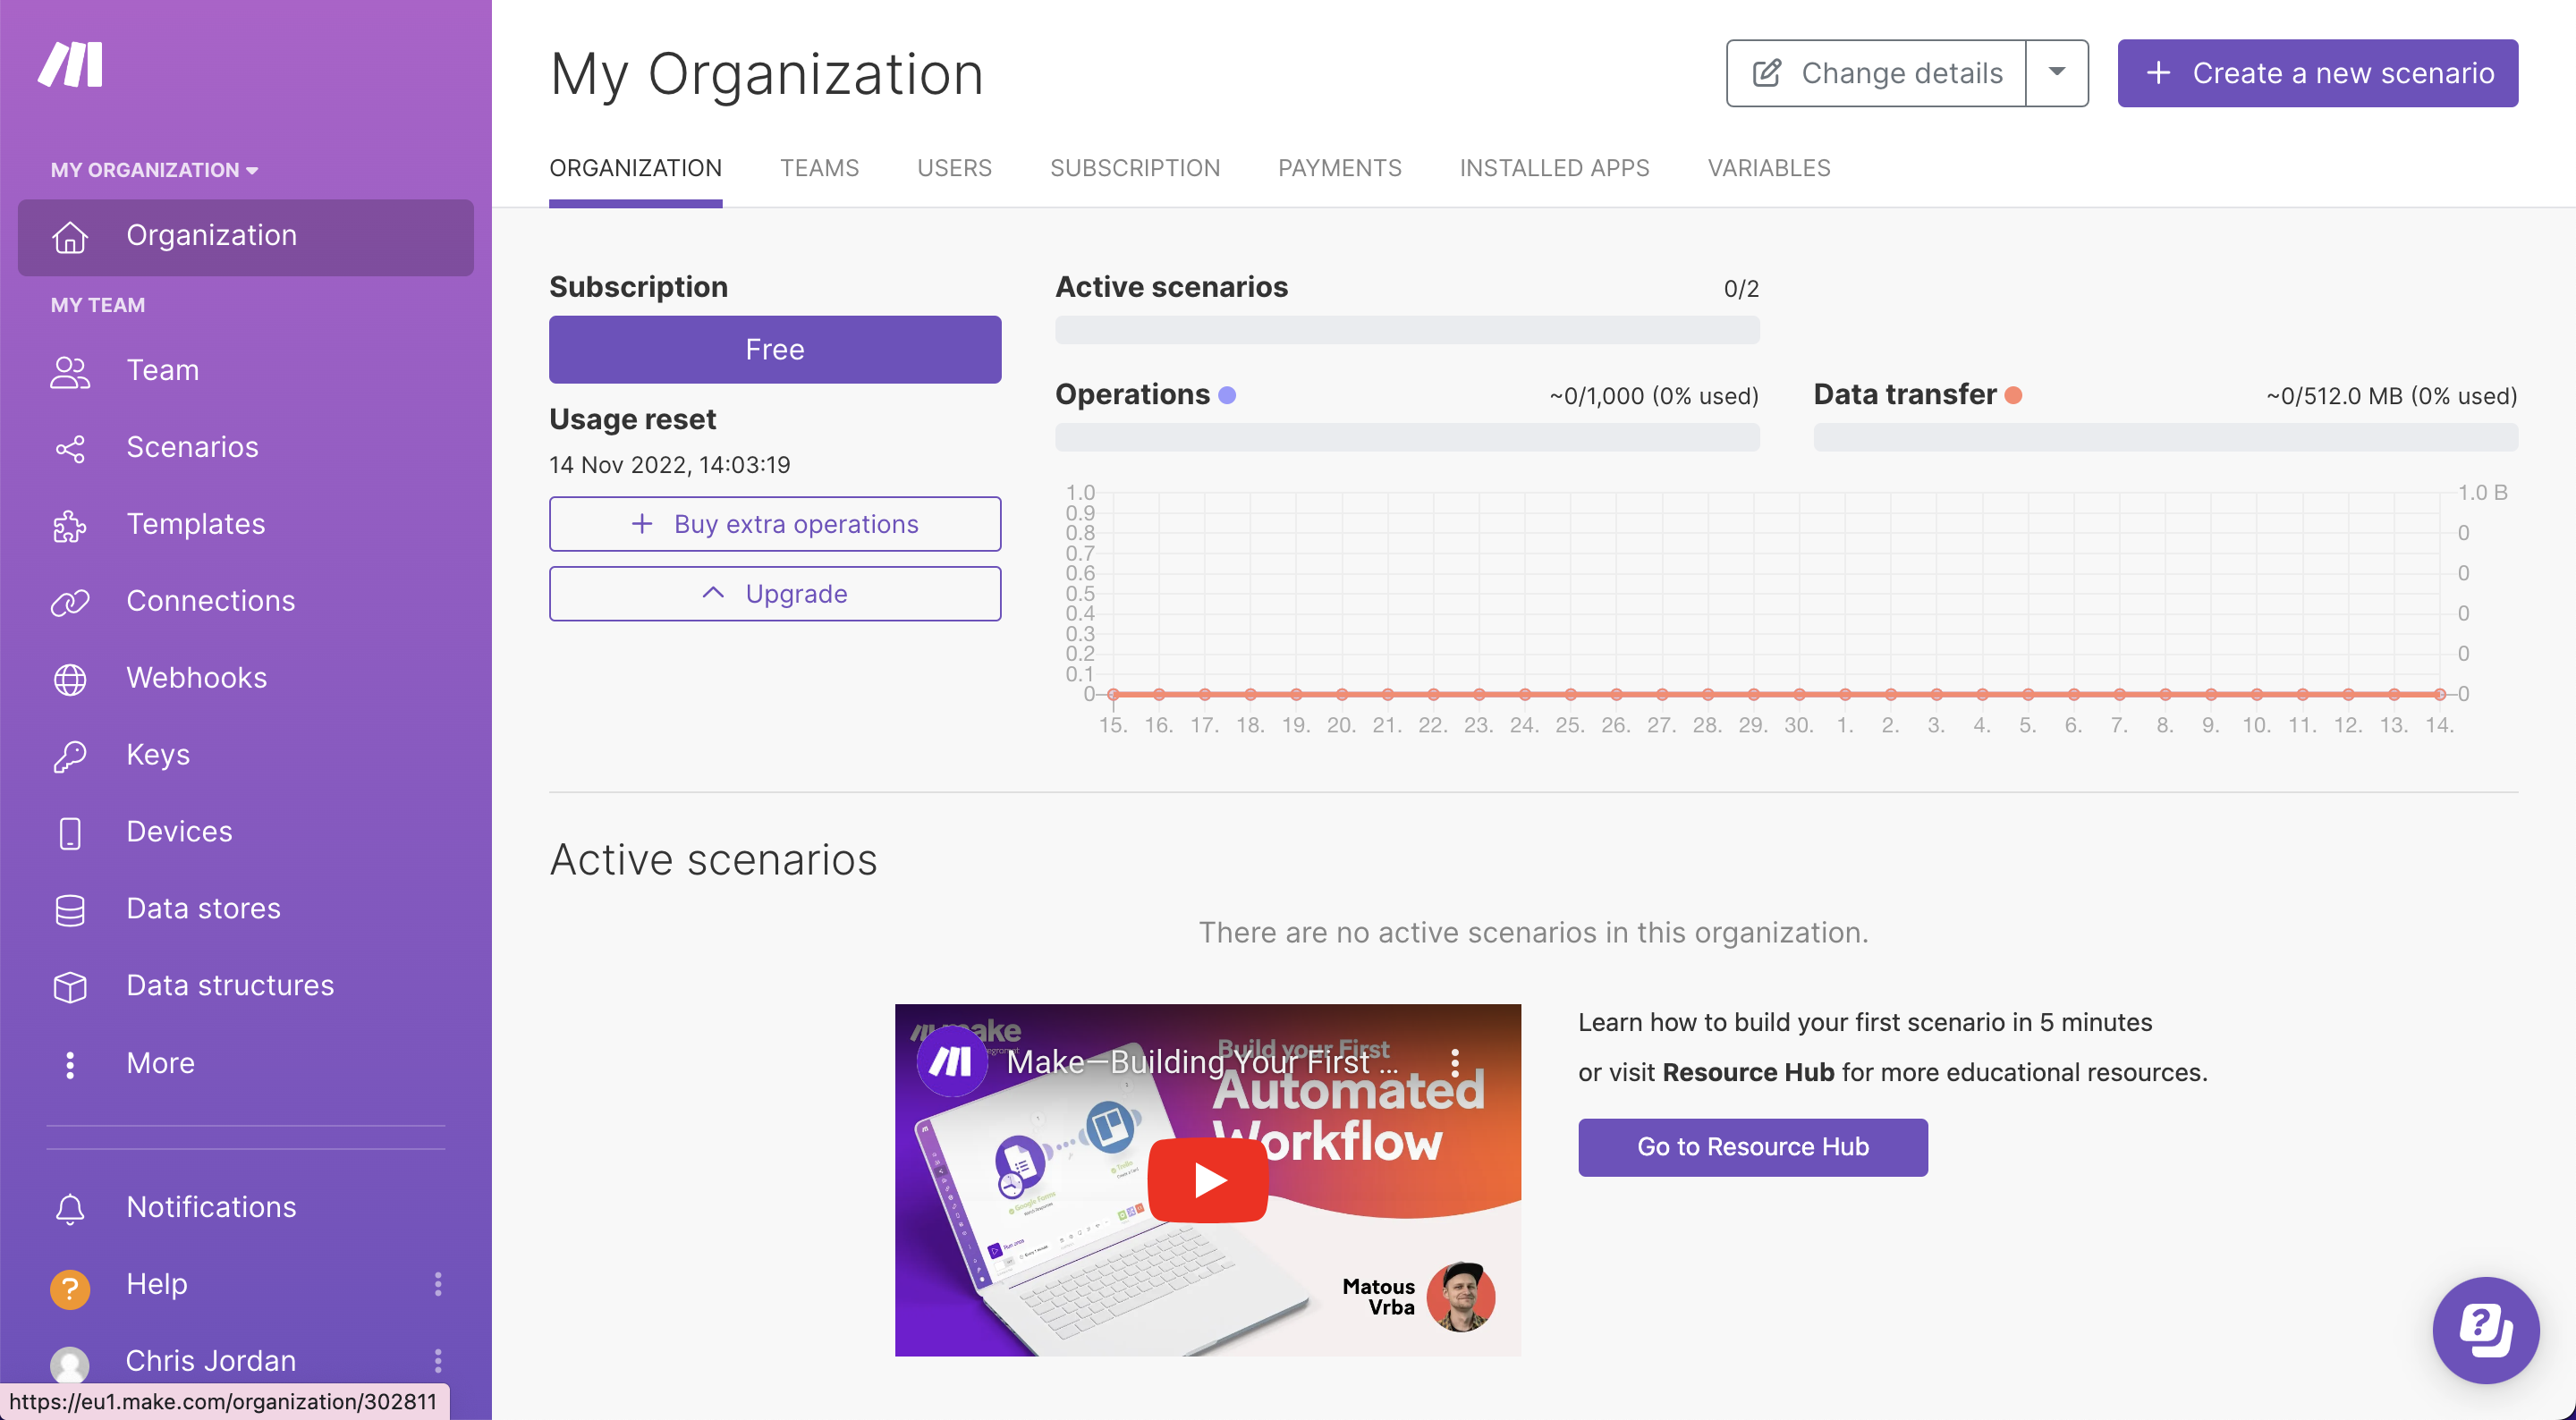The image size is (2576, 1420).
Task: Click Go to Resource Hub button
Action: coord(1752,1147)
